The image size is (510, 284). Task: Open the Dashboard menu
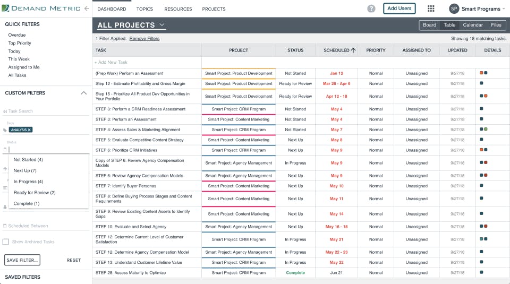pyautogui.click(x=112, y=9)
